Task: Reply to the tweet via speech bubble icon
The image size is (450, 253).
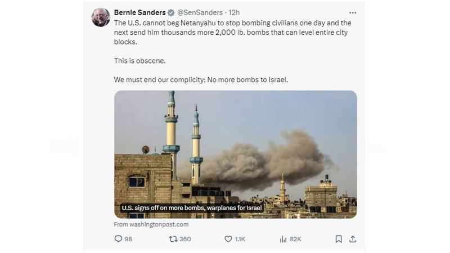Action: pyautogui.click(x=118, y=239)
